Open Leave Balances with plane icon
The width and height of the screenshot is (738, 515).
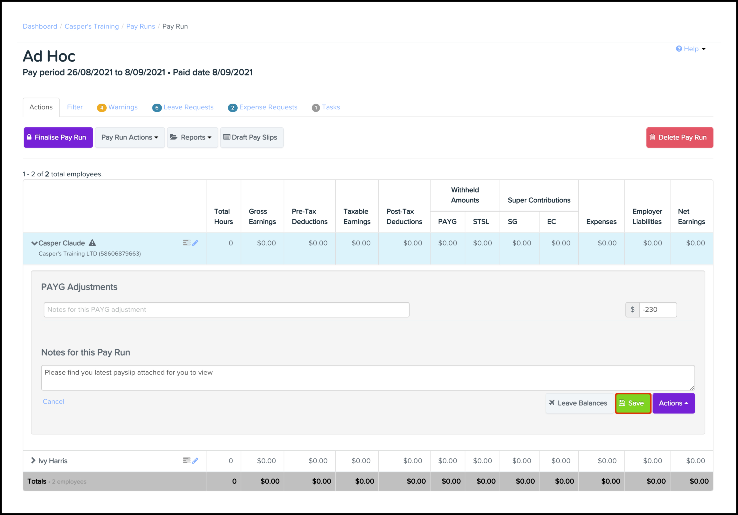(x=579, y=403)
